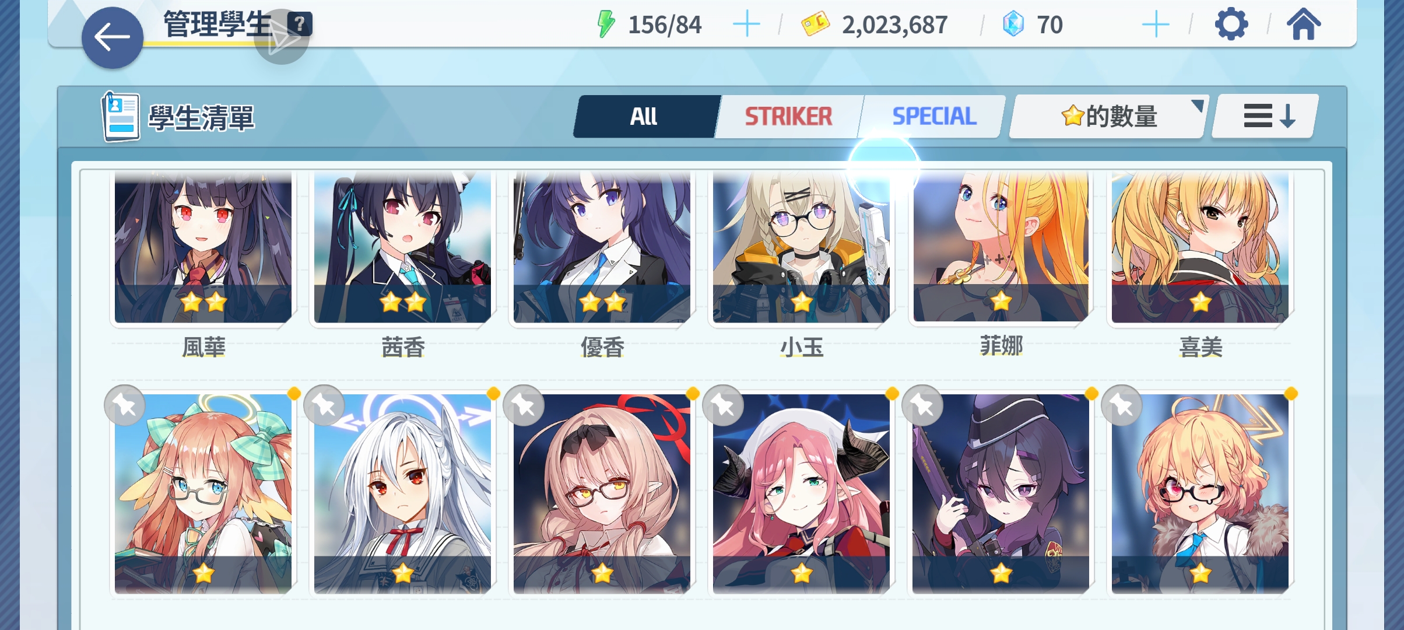Toggle pin on the white-haired student

[324, 405]
